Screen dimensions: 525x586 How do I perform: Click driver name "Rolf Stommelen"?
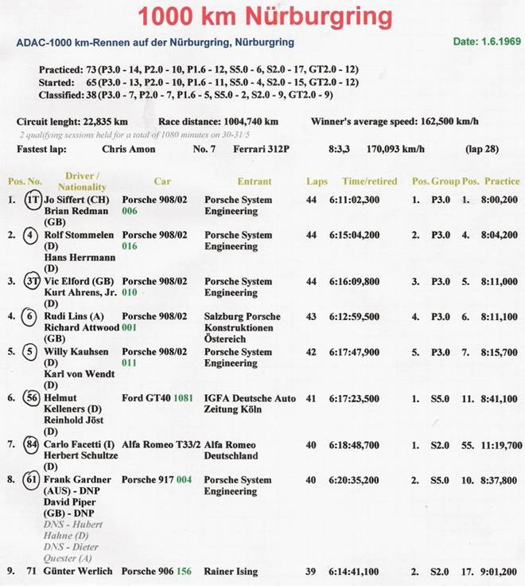click(x=79, y=235)
